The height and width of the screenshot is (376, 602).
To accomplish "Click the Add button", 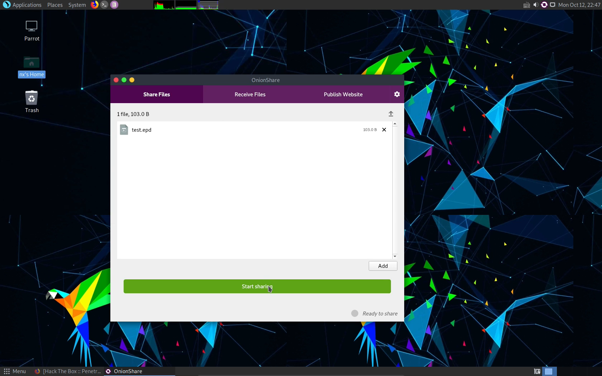I will tap(383, 266).
